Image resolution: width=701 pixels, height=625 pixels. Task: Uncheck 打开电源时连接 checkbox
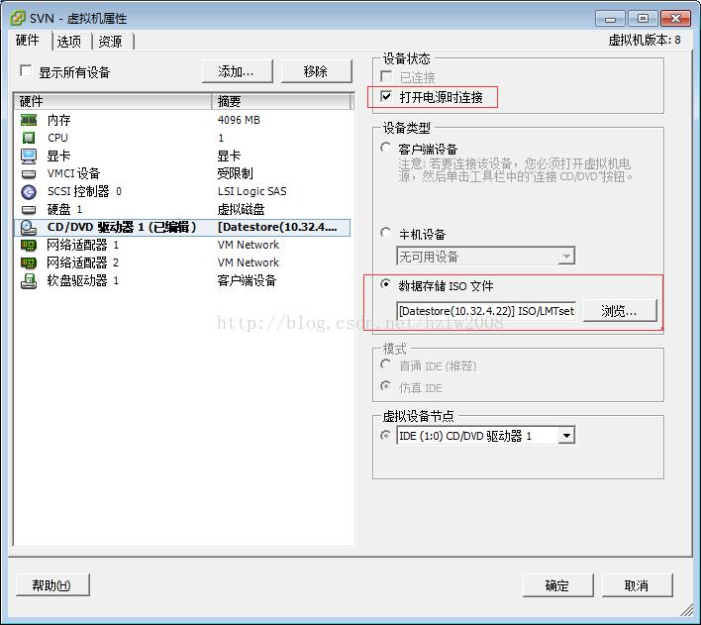point(386,96)
